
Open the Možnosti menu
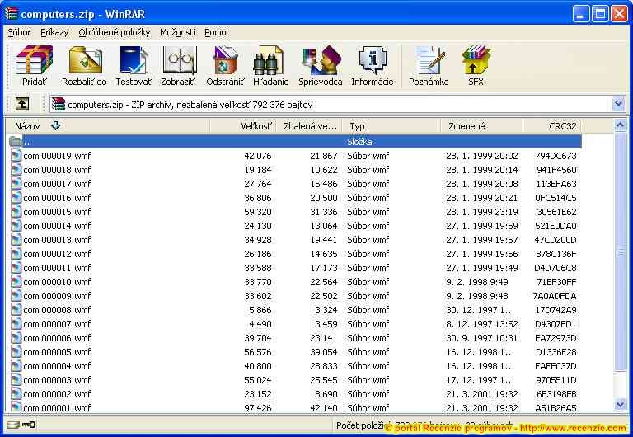pos(177,32)
